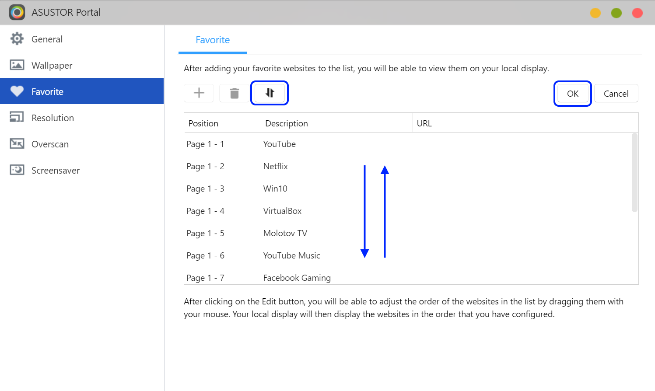Discard changes with Cancel button
This screenshot has width=655, height=391.
pos(616,93)
